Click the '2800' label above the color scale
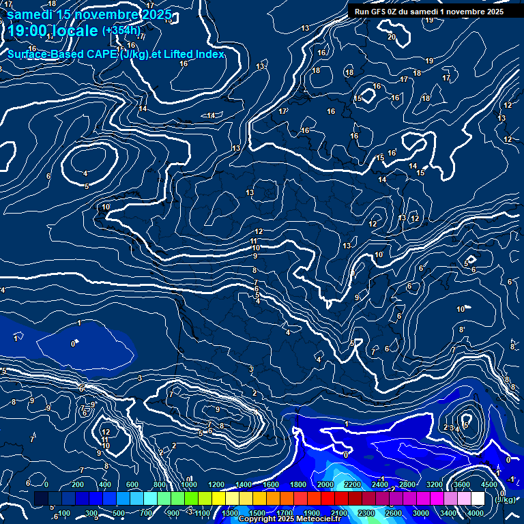 click(407, 484)
